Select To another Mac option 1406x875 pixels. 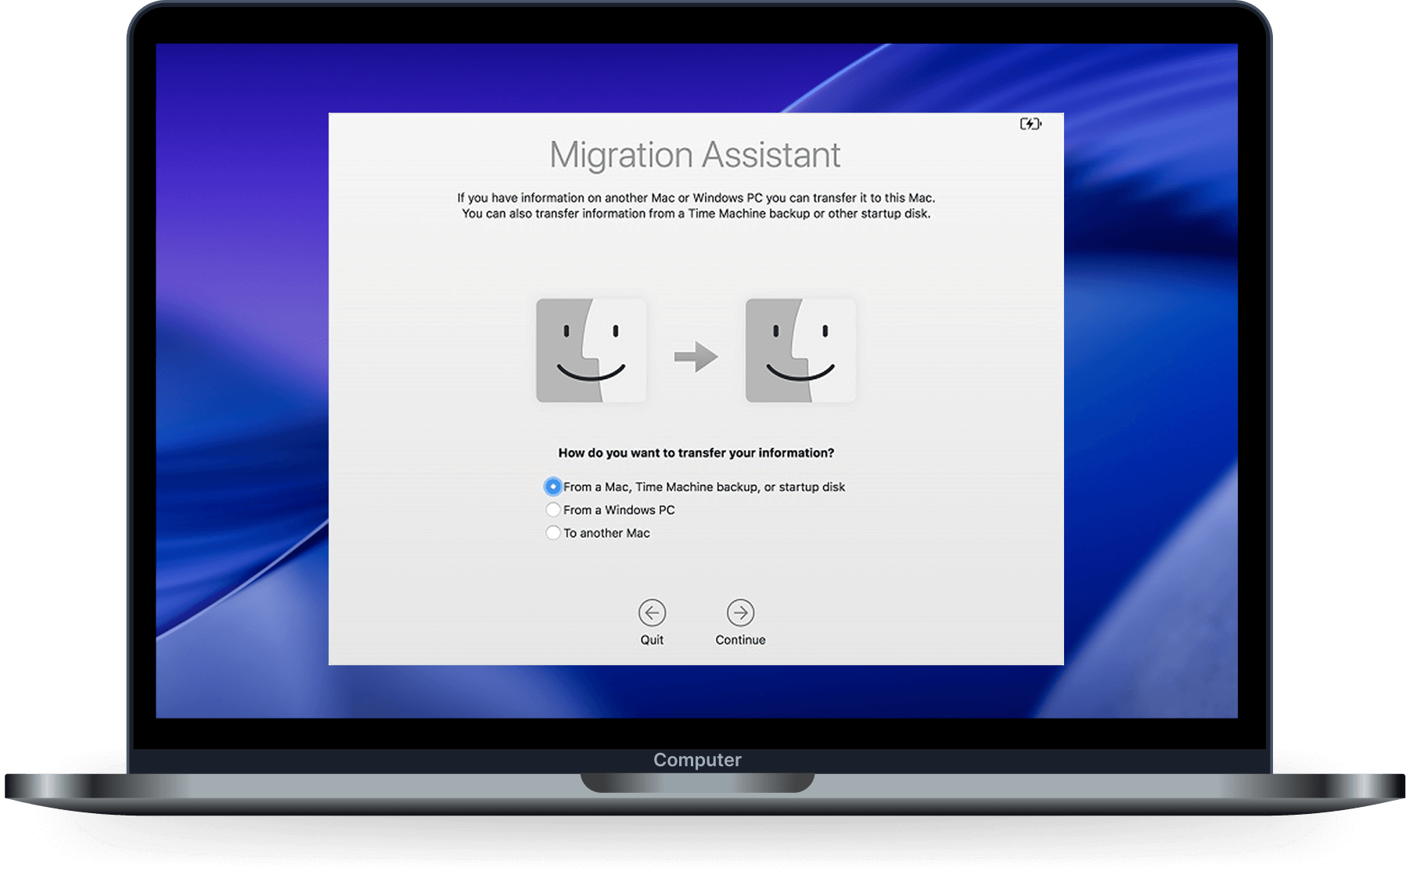pos(553,531)
